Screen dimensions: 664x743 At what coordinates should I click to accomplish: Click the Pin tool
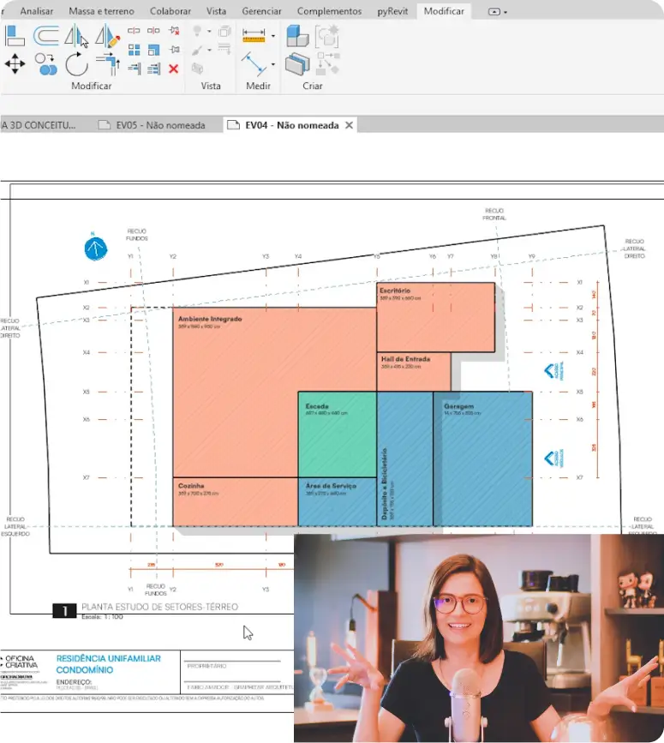(x=174, y=50)
